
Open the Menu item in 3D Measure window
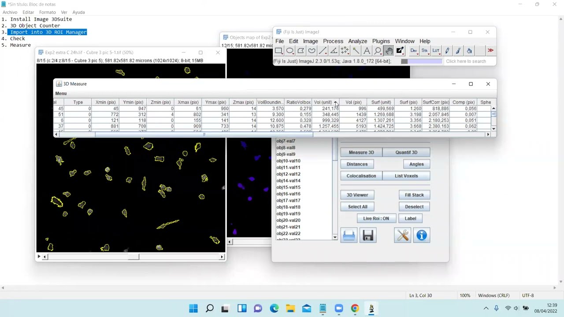[61, 93]
